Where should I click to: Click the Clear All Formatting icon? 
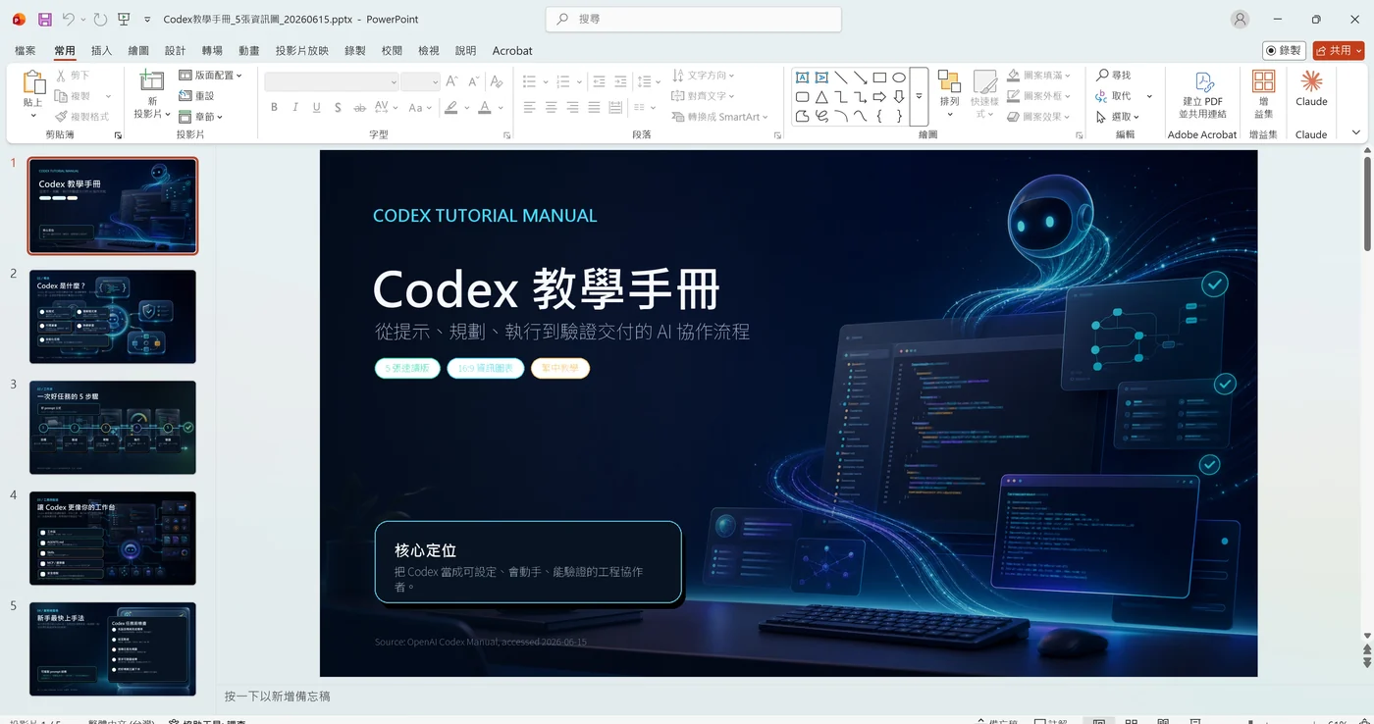tap(497, 81)
